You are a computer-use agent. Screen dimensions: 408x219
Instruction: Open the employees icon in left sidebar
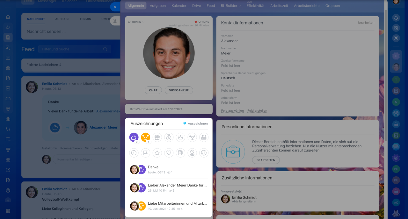8,68
